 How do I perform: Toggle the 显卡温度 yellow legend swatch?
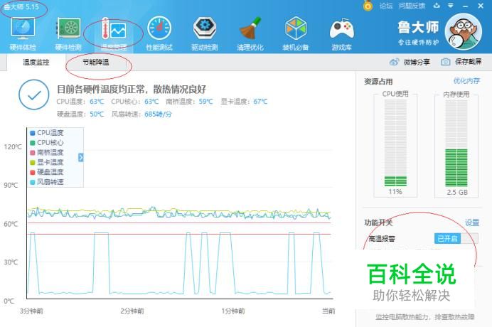coord(32,162)
